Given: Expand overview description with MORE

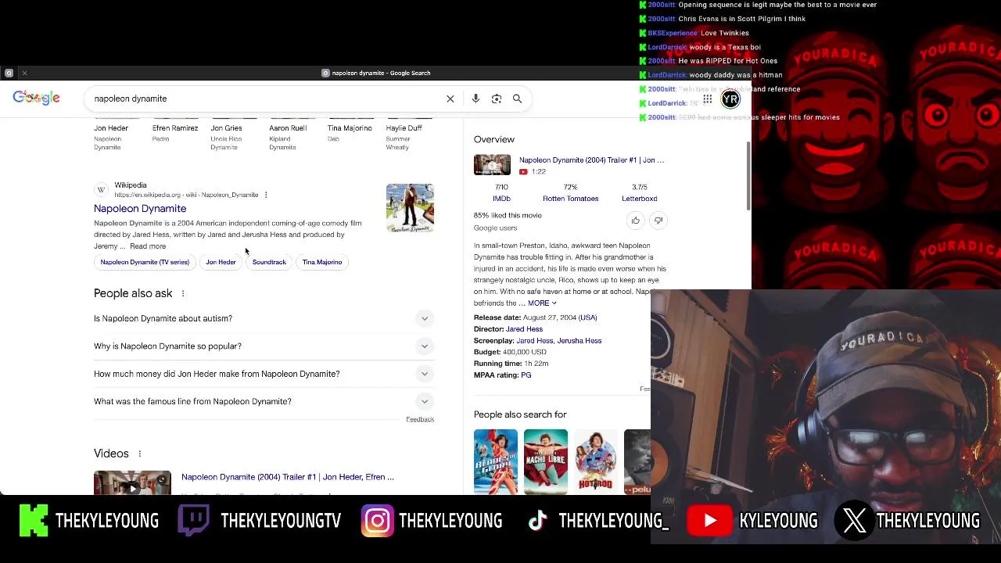Looking at the screenshot, I should [542, 303].
